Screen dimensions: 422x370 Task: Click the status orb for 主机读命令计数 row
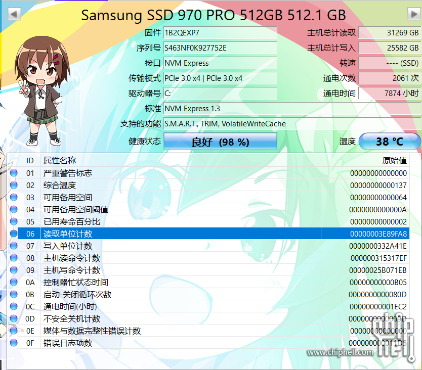(x=14, y=258)
